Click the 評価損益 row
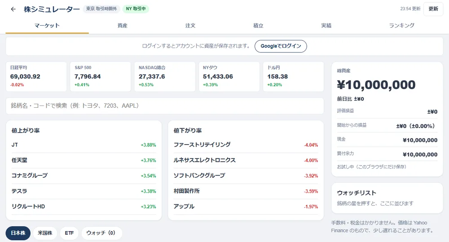449x242 pixels. click(x=387, y=111)
